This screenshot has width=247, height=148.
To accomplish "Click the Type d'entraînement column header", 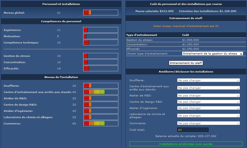I will click(x=142, y=35).
